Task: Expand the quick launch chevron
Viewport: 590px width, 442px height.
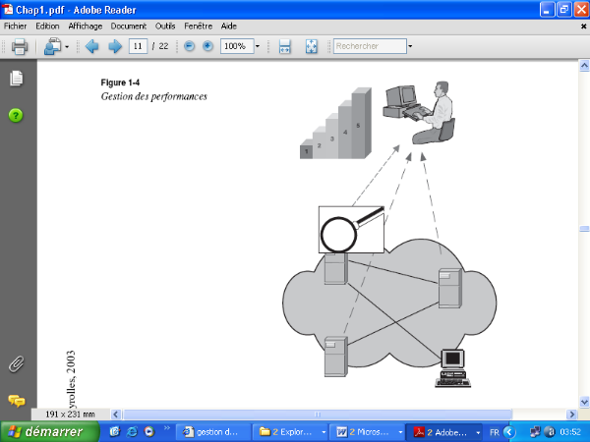Action: pyautogui.click(x=167, y=427)
